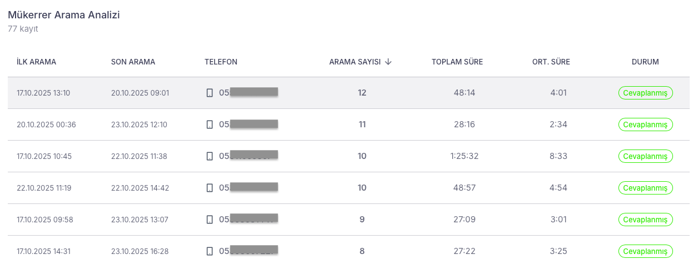Image resolution: width=698 pixels, height=264 pixels.
Task: Click Cevaplanmış badge in the 28:16 row
Action: 645,124
